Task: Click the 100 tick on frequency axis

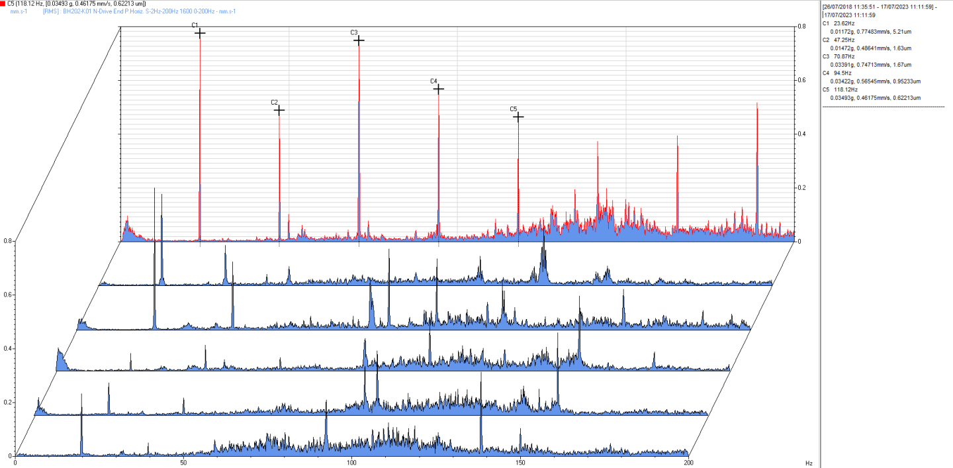Action: coord(352,463)
